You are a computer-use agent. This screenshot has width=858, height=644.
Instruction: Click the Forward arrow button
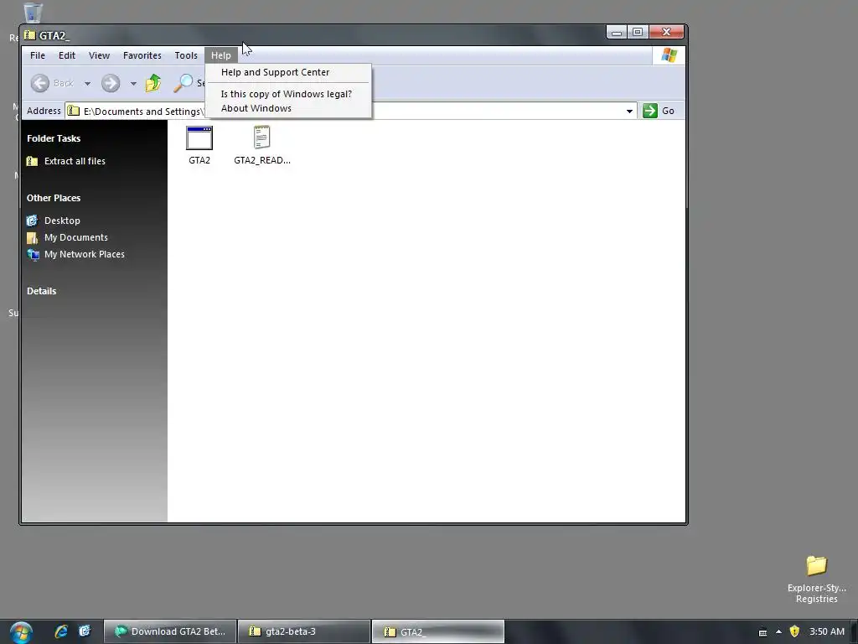tap(111, 83)
